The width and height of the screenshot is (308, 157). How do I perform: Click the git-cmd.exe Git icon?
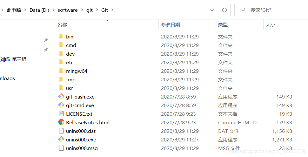point(61,105)
